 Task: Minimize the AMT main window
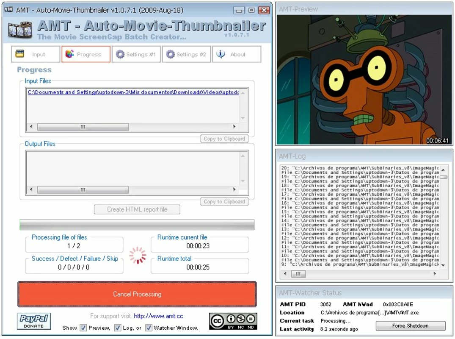pos(239,10)
